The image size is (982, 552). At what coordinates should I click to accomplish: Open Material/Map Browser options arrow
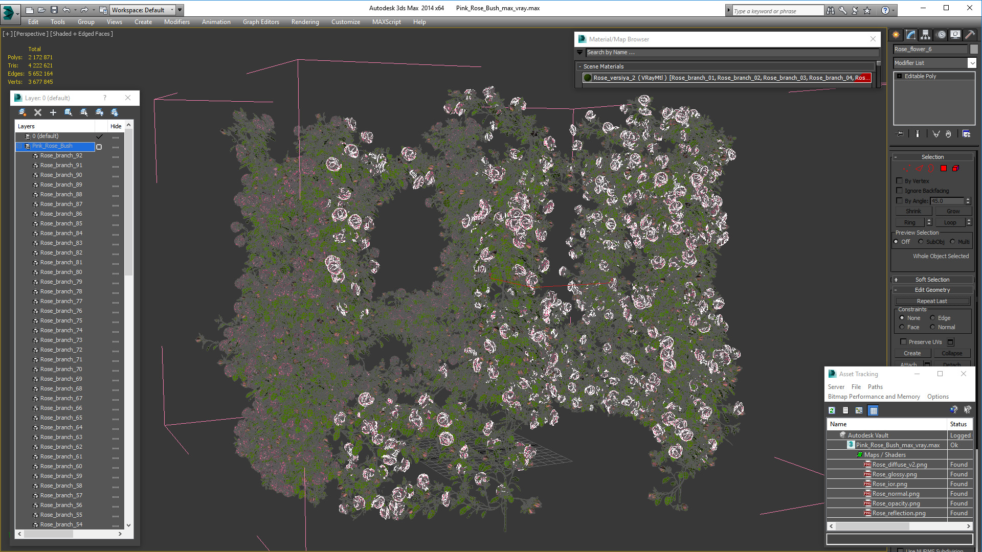(579, 52)
